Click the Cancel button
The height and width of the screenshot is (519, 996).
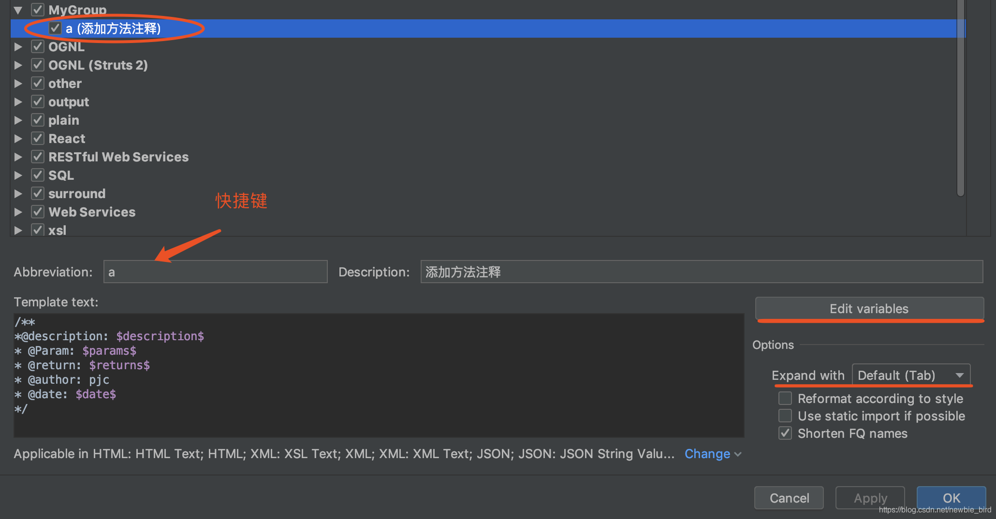pyautogui.click(x=789, y=498)
